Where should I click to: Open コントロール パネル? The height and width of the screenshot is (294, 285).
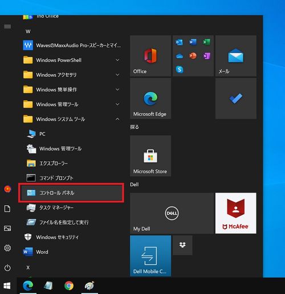(71, 193)
